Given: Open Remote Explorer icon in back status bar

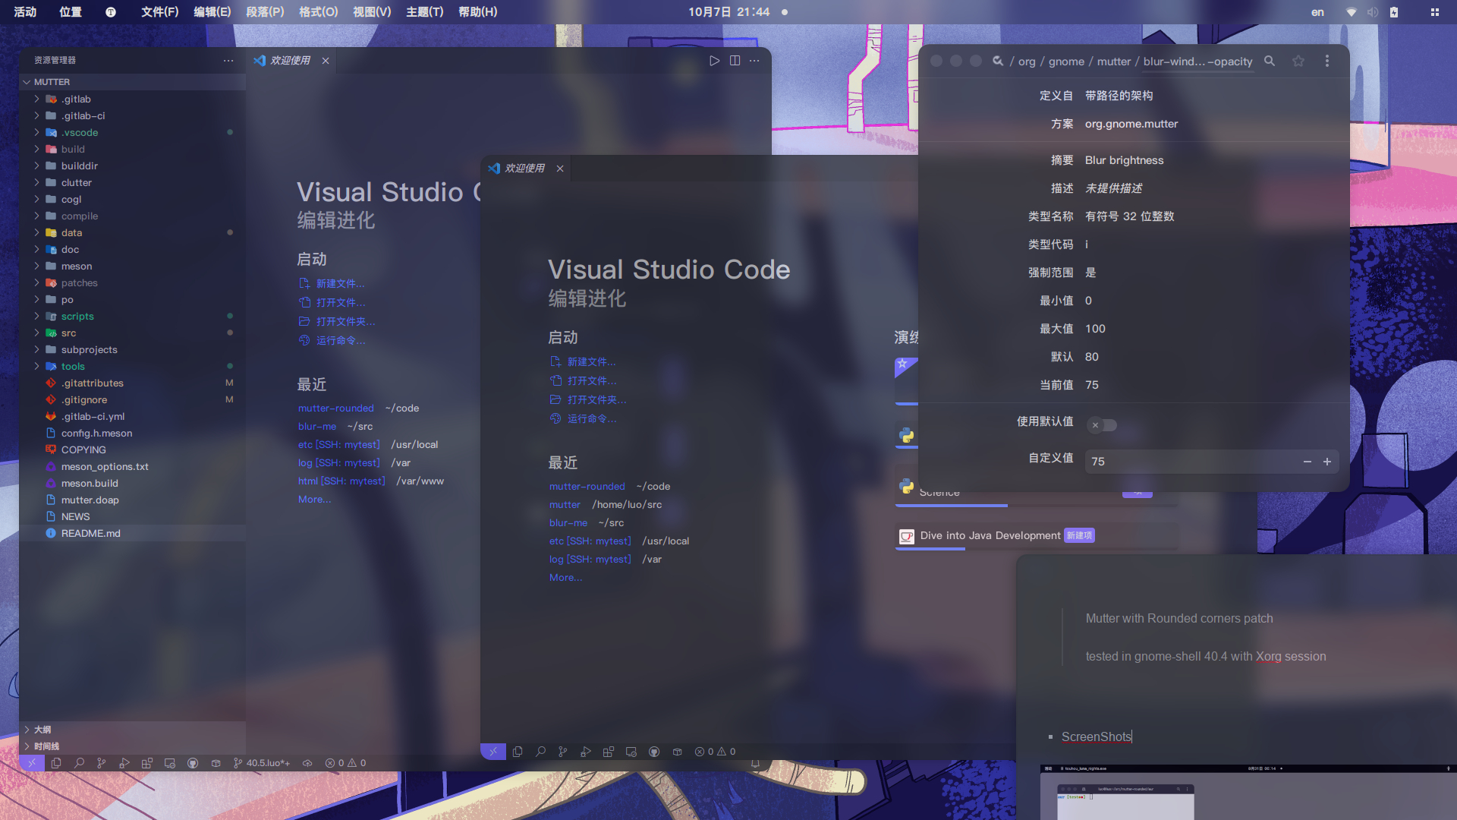Looking at the screenshot, I should 170,763.
